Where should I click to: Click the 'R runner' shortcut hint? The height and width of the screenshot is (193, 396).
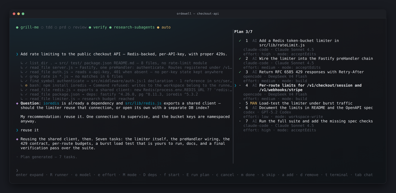tap(59, 175)
